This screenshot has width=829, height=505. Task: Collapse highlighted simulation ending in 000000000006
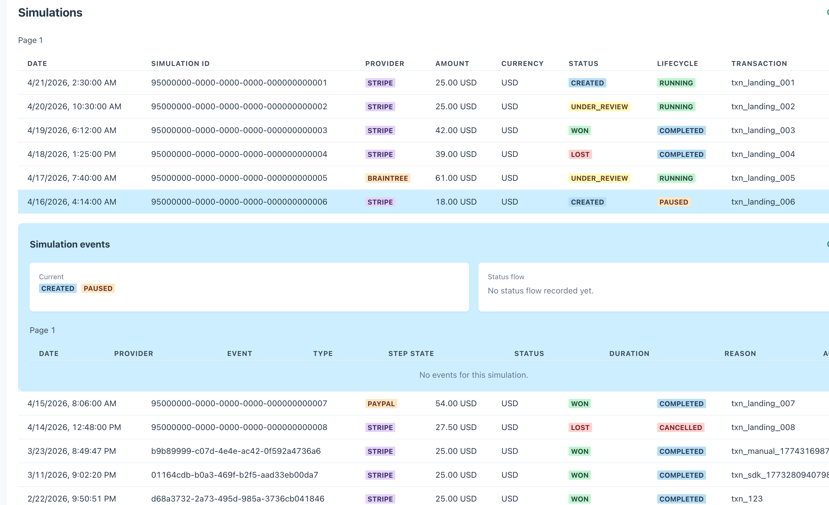pos(423,202)
